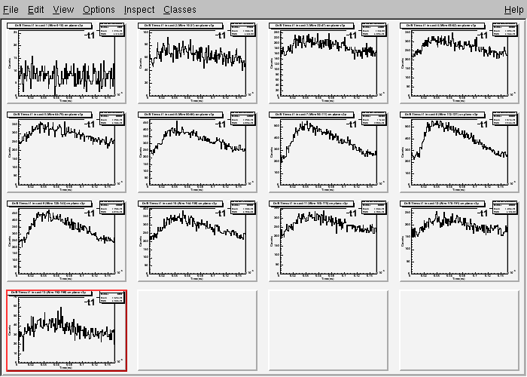
Task: Click the title box of card 7 pad
Action: 312,115
